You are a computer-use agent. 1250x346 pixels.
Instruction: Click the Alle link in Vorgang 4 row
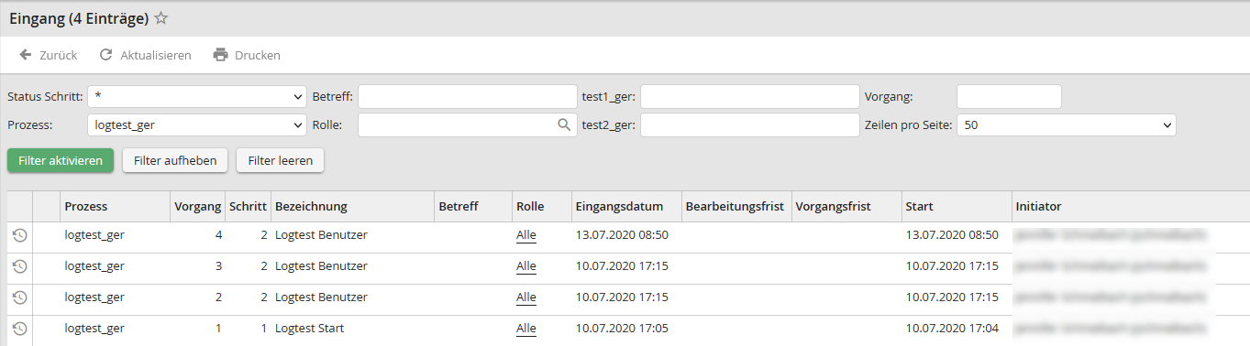pyautogui.click(x=526, y=235)
